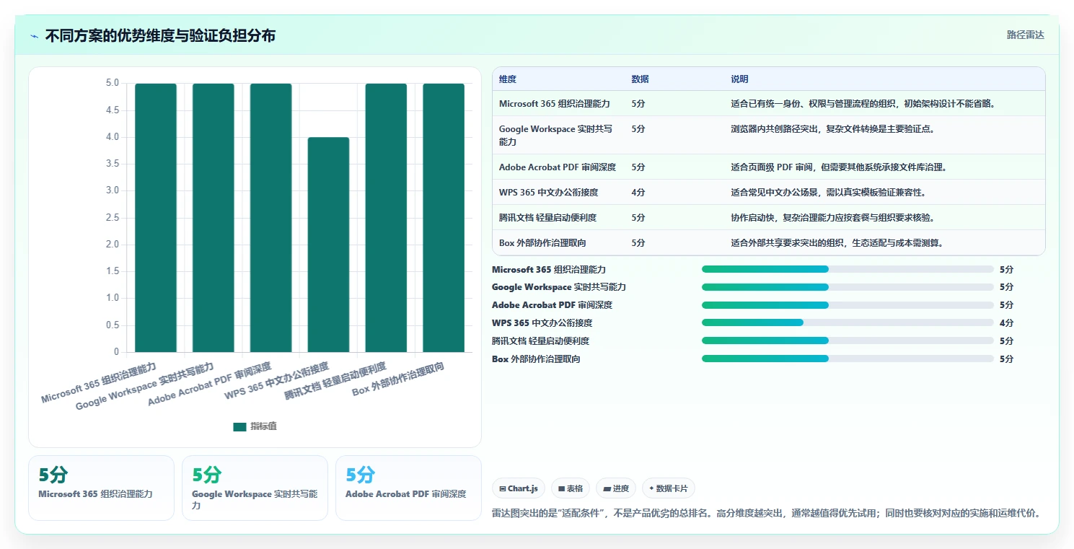Select the Box 外部协作治理取向 chart bar
This screenshot has width=1074, height=549.
(x=444, y=218)
